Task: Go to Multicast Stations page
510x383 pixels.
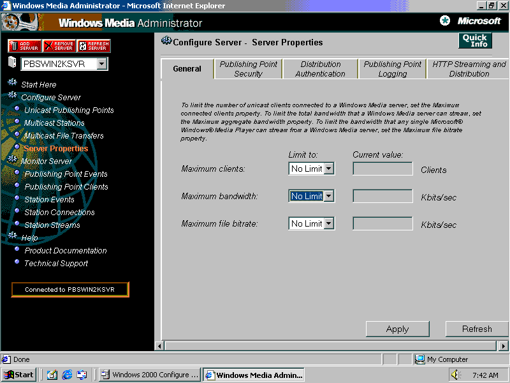Action: [x=54, y=123]
